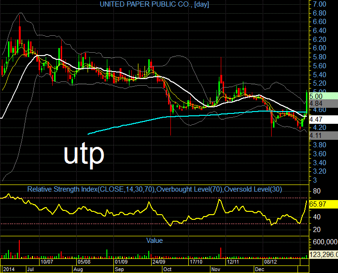Click the 10/07 date marker

47,262
